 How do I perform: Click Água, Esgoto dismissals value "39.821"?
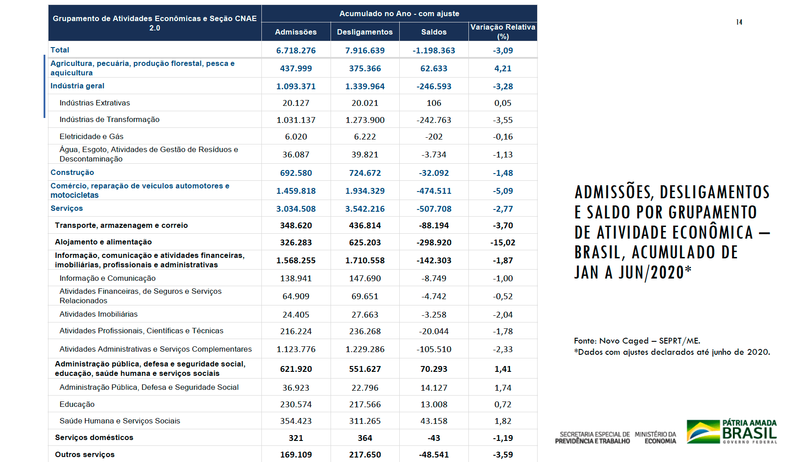365,155
